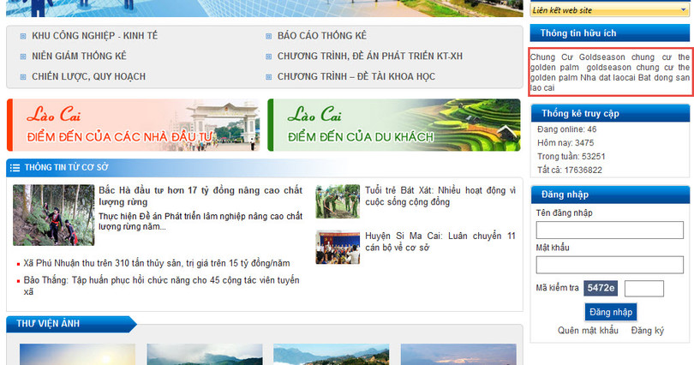Screen dimensions: 694x365
Task: Click the Mật khẩu password field
Action: point(609,265)
